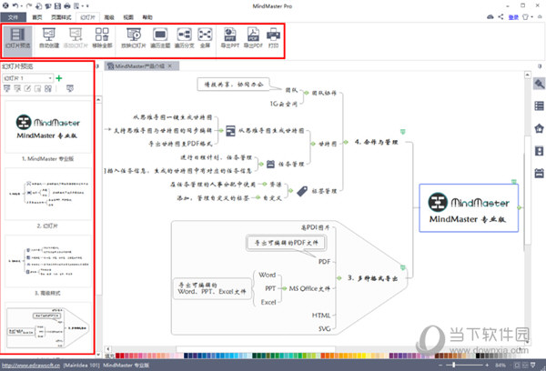Select the central MindMaster 专业版 topic node
Image resolution: width=546 pixels, height=371 pixels.
click(469, 207)
